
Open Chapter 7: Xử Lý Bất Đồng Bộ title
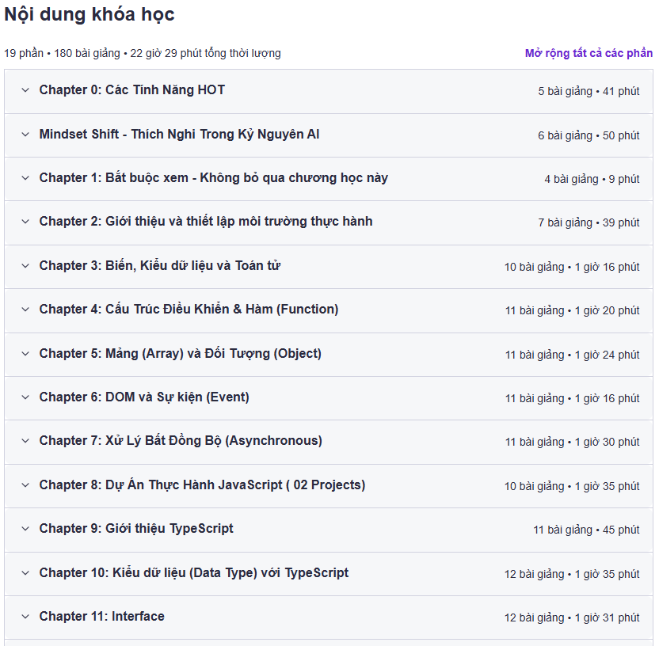click(x=181, y=441)
